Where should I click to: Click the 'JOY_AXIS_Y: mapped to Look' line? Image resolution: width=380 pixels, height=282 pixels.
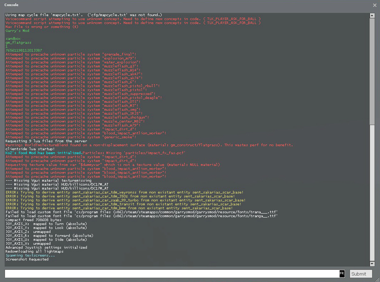click(46, 228)
